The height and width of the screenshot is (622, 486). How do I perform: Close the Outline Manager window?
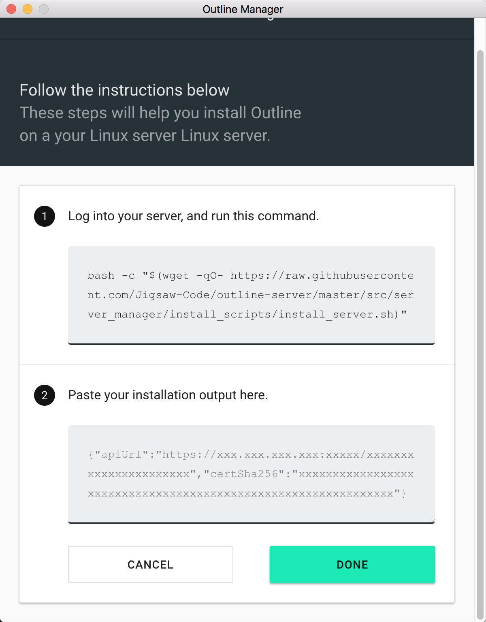(x=11, y=9)
